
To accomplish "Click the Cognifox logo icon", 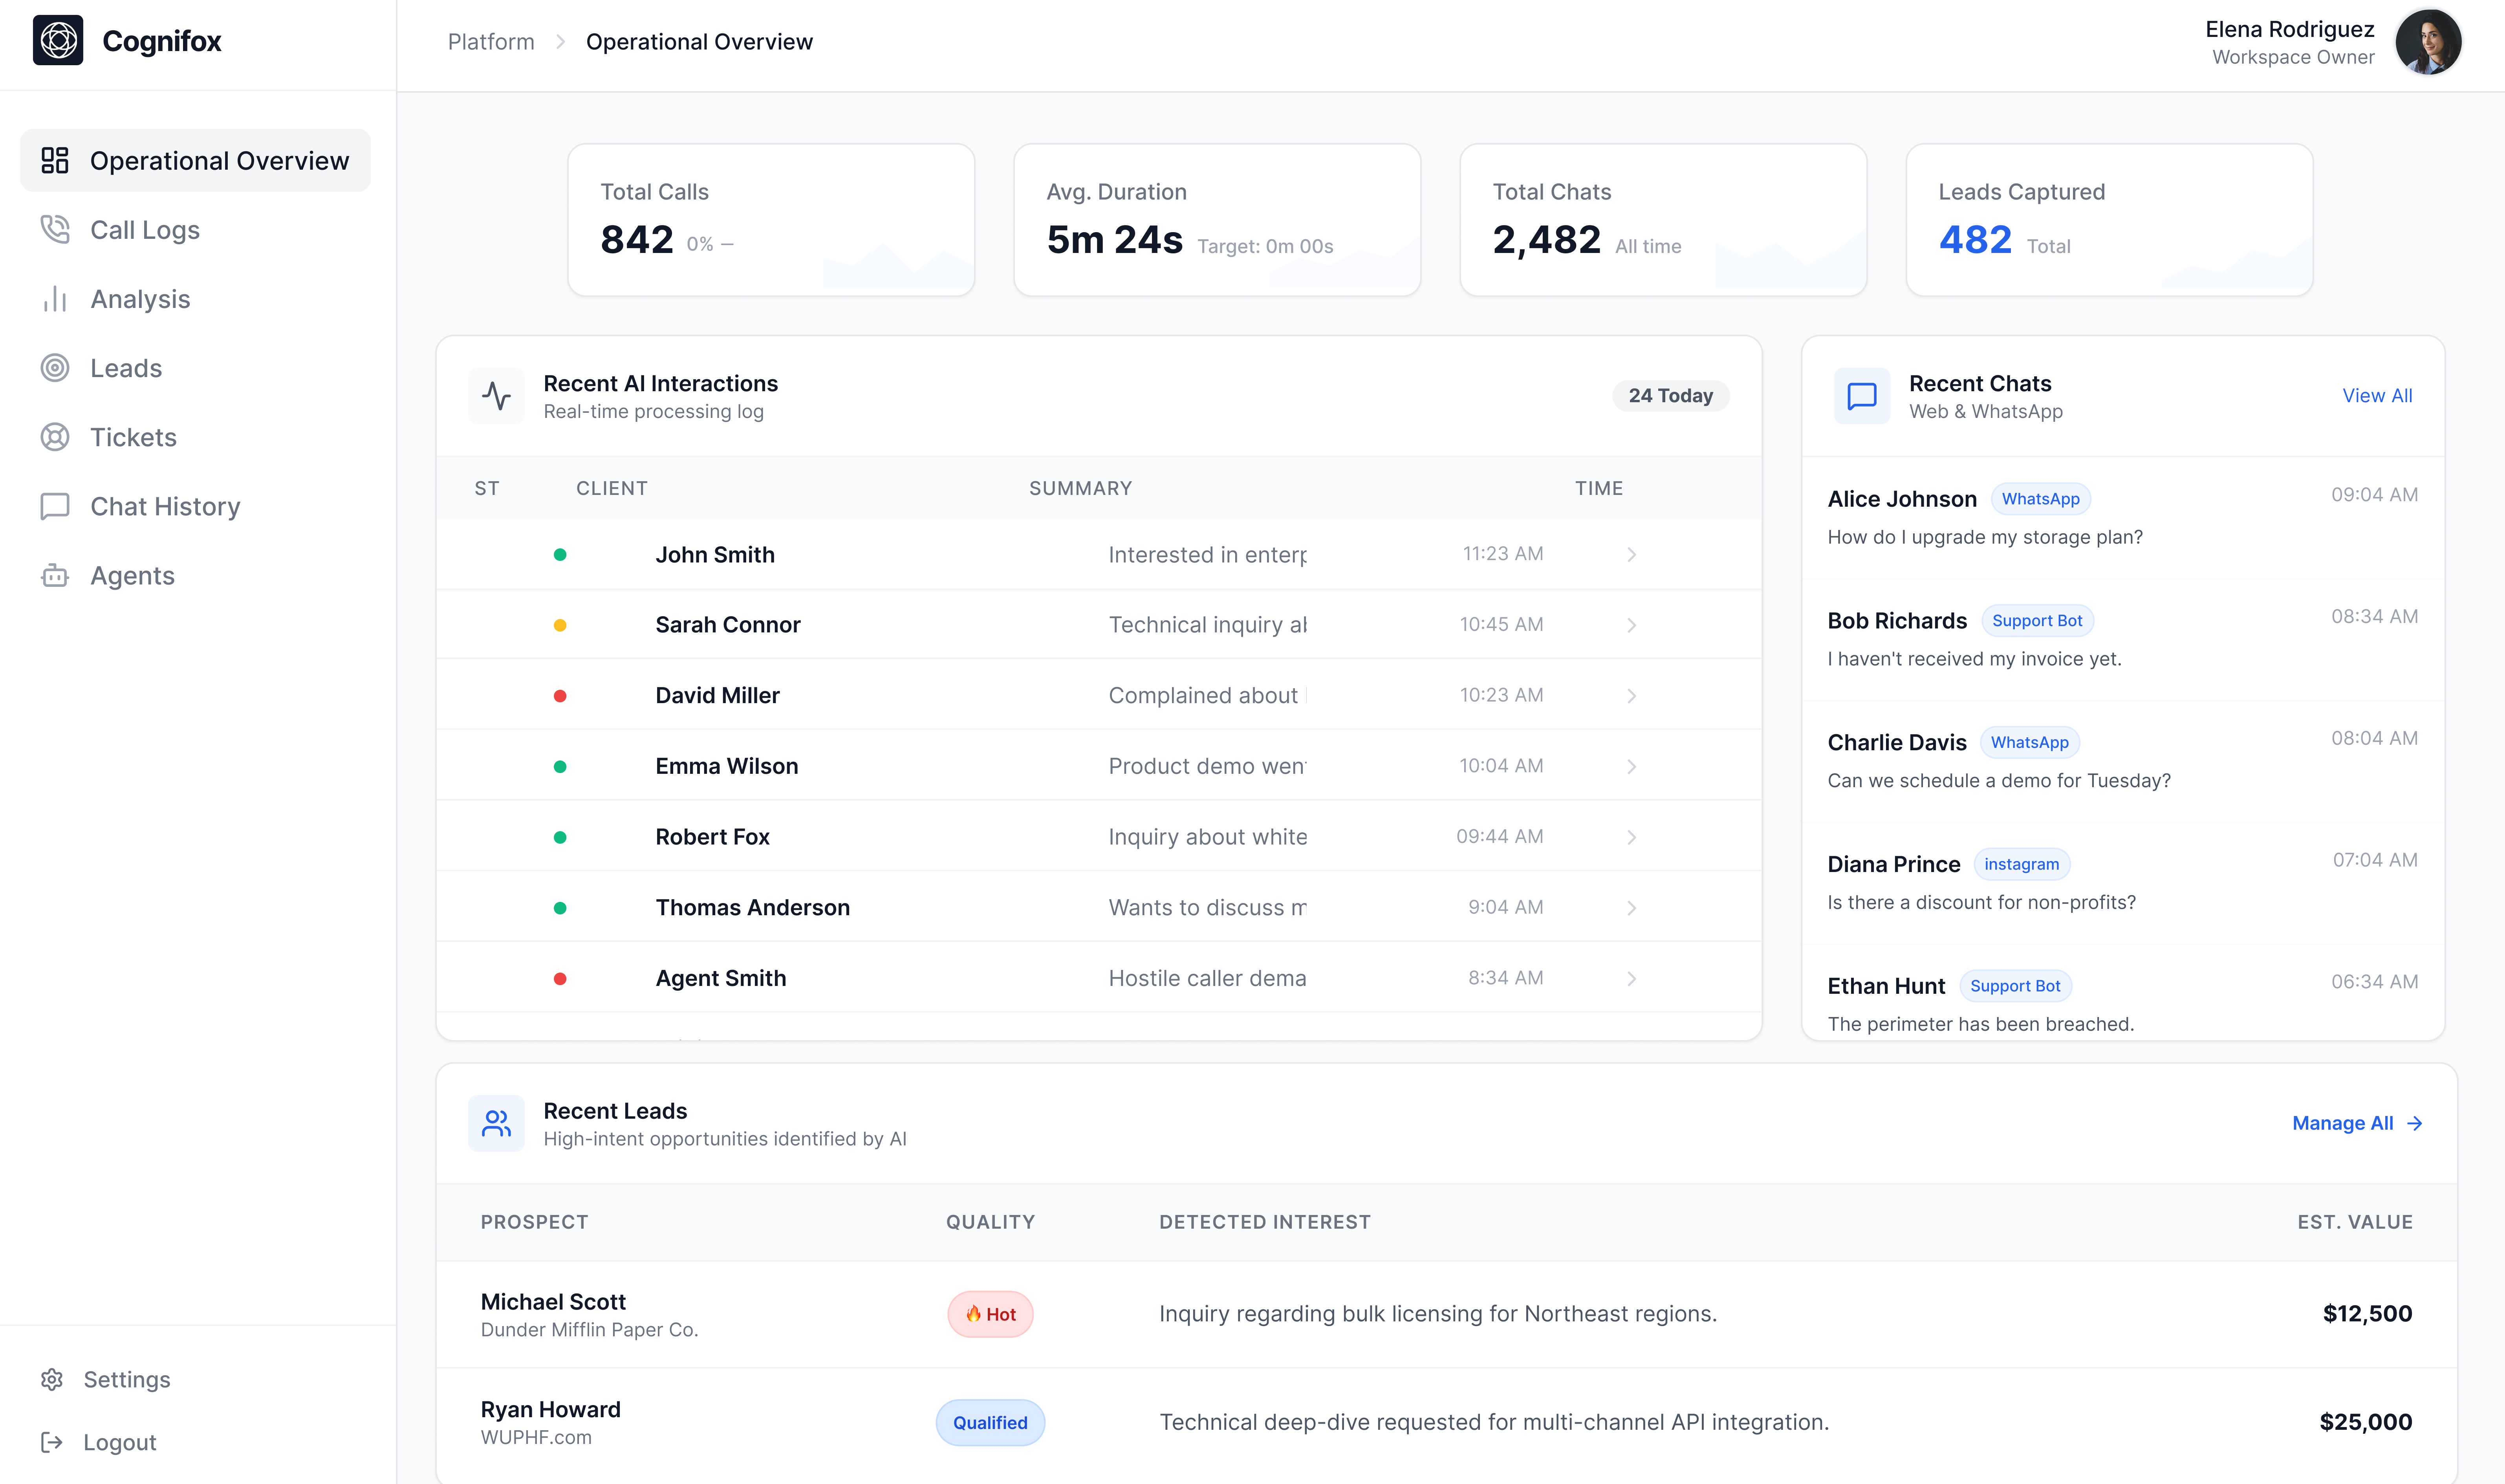I will pyautogui.click(x=58, y=41).
